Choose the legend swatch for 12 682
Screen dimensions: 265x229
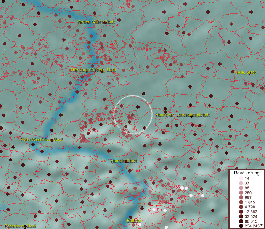241,212
